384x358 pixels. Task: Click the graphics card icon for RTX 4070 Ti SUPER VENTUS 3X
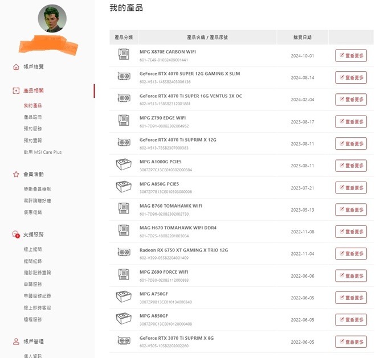(x=124, y=98)
